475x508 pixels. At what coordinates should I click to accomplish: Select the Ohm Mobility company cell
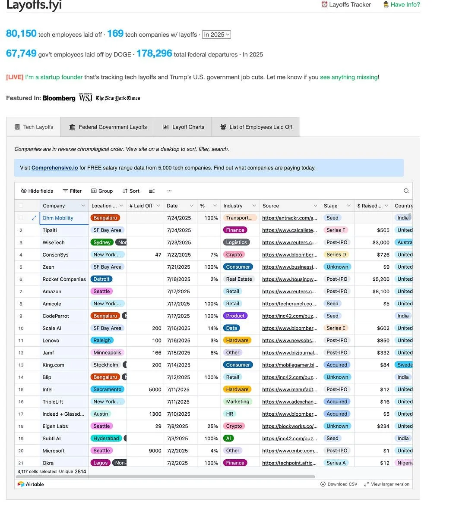[x=64, y=218]
